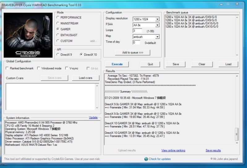This screenshot has height=168, width=247.
Task: Open View online ranking link
Action: (x=173, y=150)
